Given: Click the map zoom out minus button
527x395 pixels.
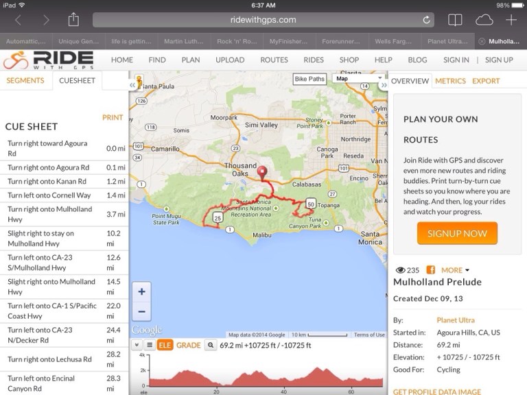Looking at the screenshot, I should point(141,311).
